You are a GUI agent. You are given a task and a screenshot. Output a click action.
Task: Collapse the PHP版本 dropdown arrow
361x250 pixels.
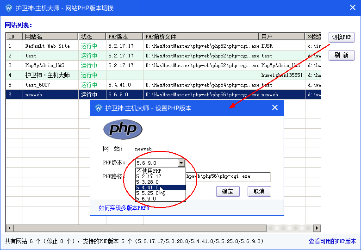click(x=181, y=163)
